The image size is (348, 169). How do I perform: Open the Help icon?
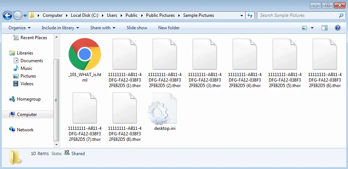[338, 28]
